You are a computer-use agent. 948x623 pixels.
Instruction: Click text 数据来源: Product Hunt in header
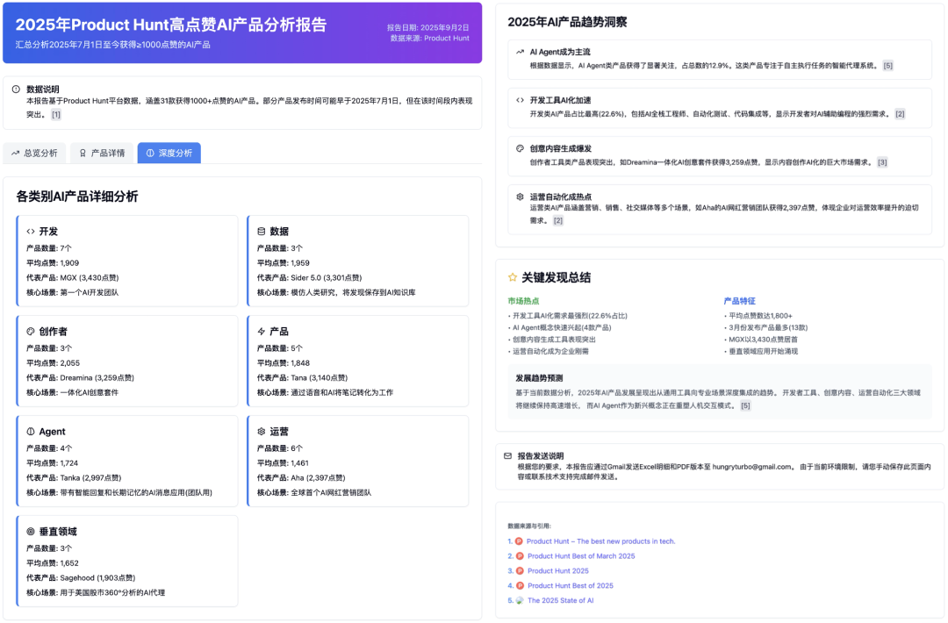click(429, 38)
